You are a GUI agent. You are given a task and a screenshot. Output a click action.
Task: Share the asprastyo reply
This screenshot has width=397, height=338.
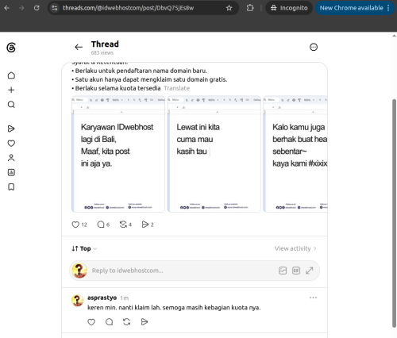(145, 322)
